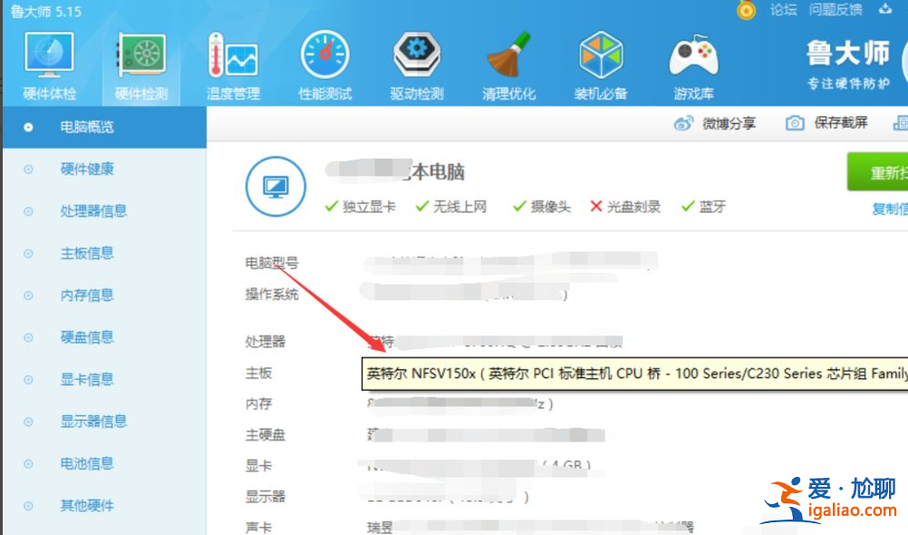Image resolution: width=908 pixels, height=535 pixels.
Task: Open the 显卡信息 graphics card section
Action: pos(88,379)
